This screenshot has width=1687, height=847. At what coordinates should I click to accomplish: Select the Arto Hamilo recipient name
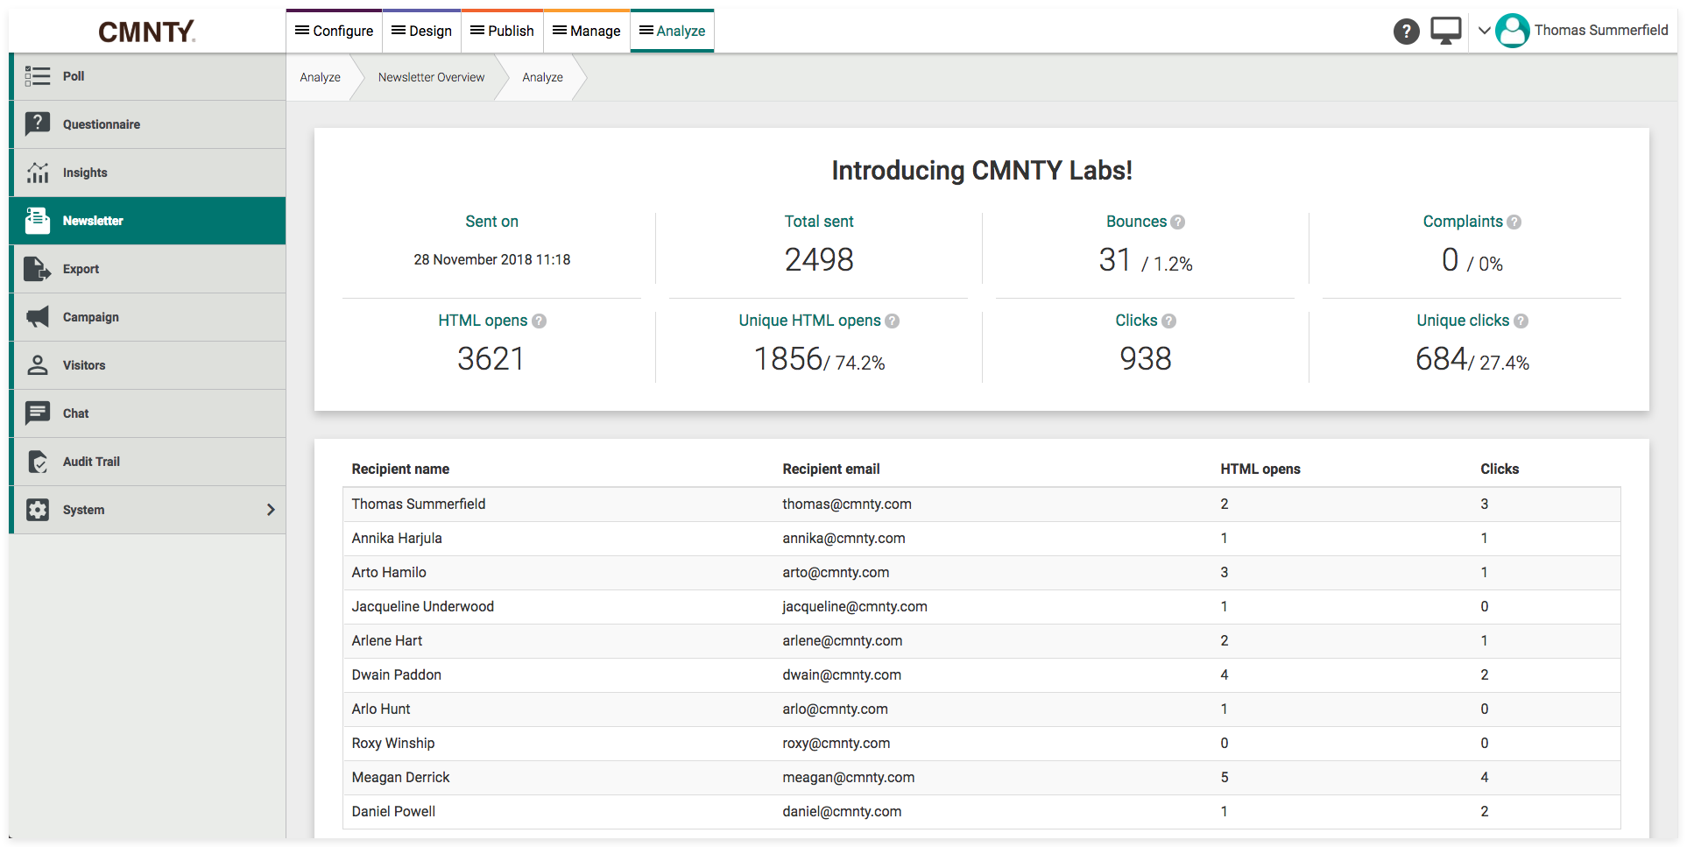(x=389, y=573)
